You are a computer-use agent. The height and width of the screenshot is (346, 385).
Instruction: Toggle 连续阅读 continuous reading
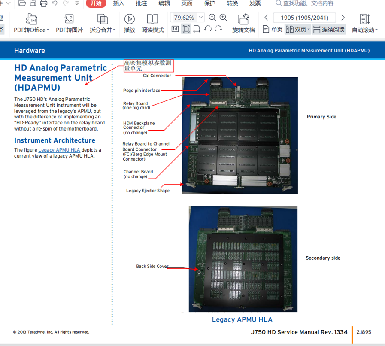coord(329,30)
